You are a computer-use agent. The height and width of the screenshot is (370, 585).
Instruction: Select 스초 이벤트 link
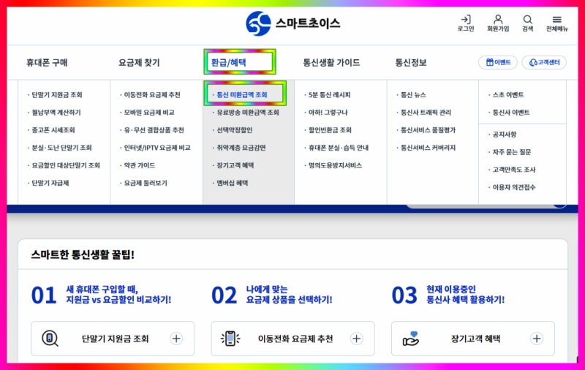click(x=507, y=95)
